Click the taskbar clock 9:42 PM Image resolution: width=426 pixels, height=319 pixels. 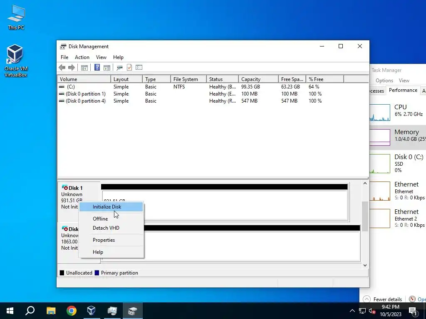(390, 311)
